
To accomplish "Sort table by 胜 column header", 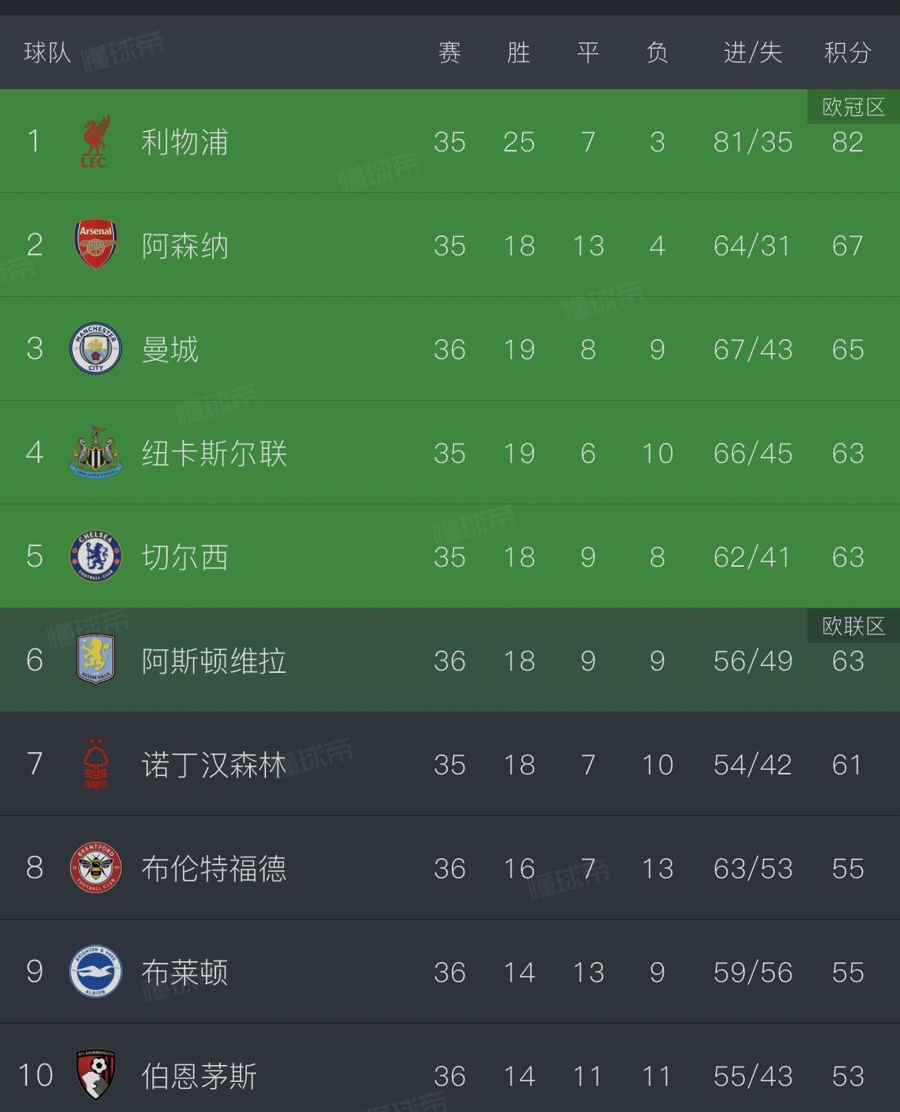I will click(519, 52).
